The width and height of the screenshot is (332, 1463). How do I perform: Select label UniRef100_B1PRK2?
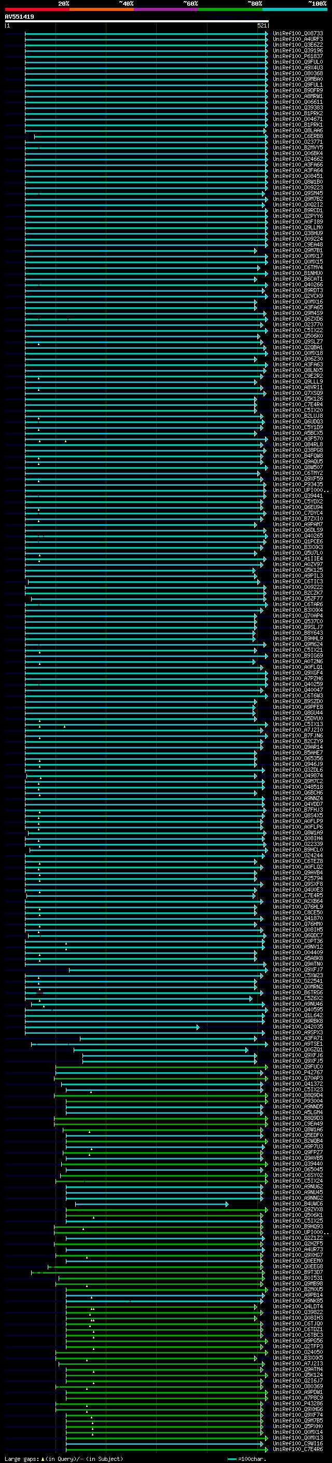tap(298, 114)
